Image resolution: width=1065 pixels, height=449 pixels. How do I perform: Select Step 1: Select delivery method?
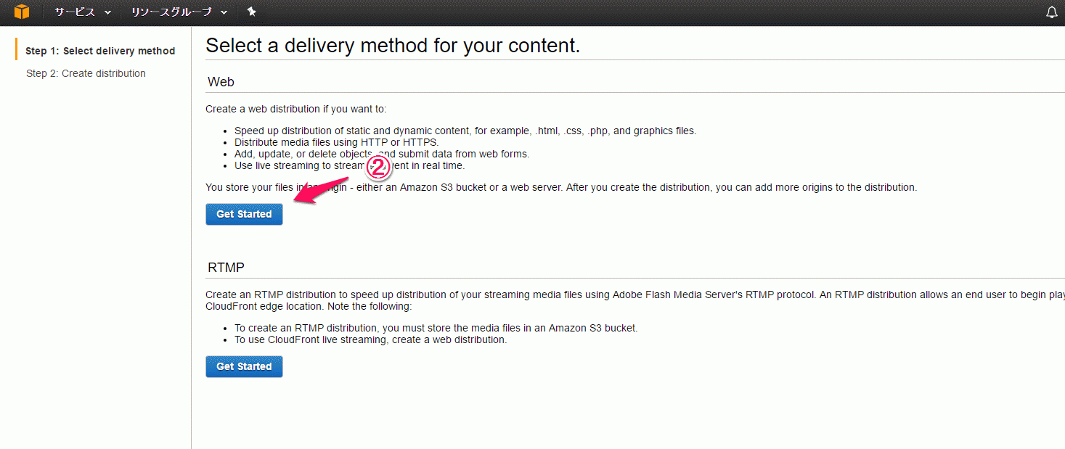pos(100,51)
